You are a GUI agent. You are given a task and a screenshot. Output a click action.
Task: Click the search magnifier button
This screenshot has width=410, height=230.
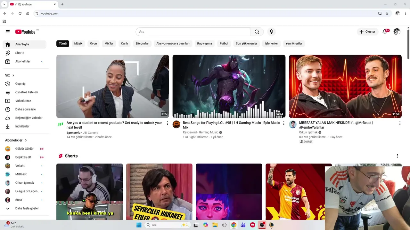click(257, 32)
